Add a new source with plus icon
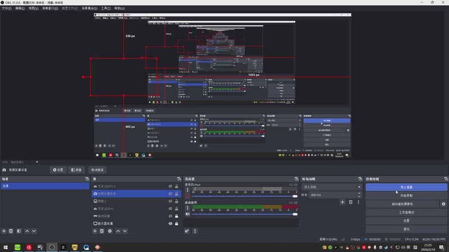 [95, 231]
